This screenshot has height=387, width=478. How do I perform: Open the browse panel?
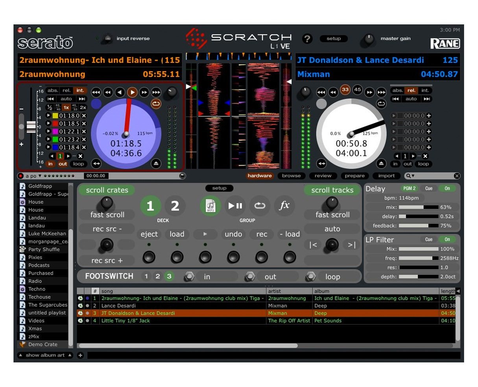[x=291, y=176]
